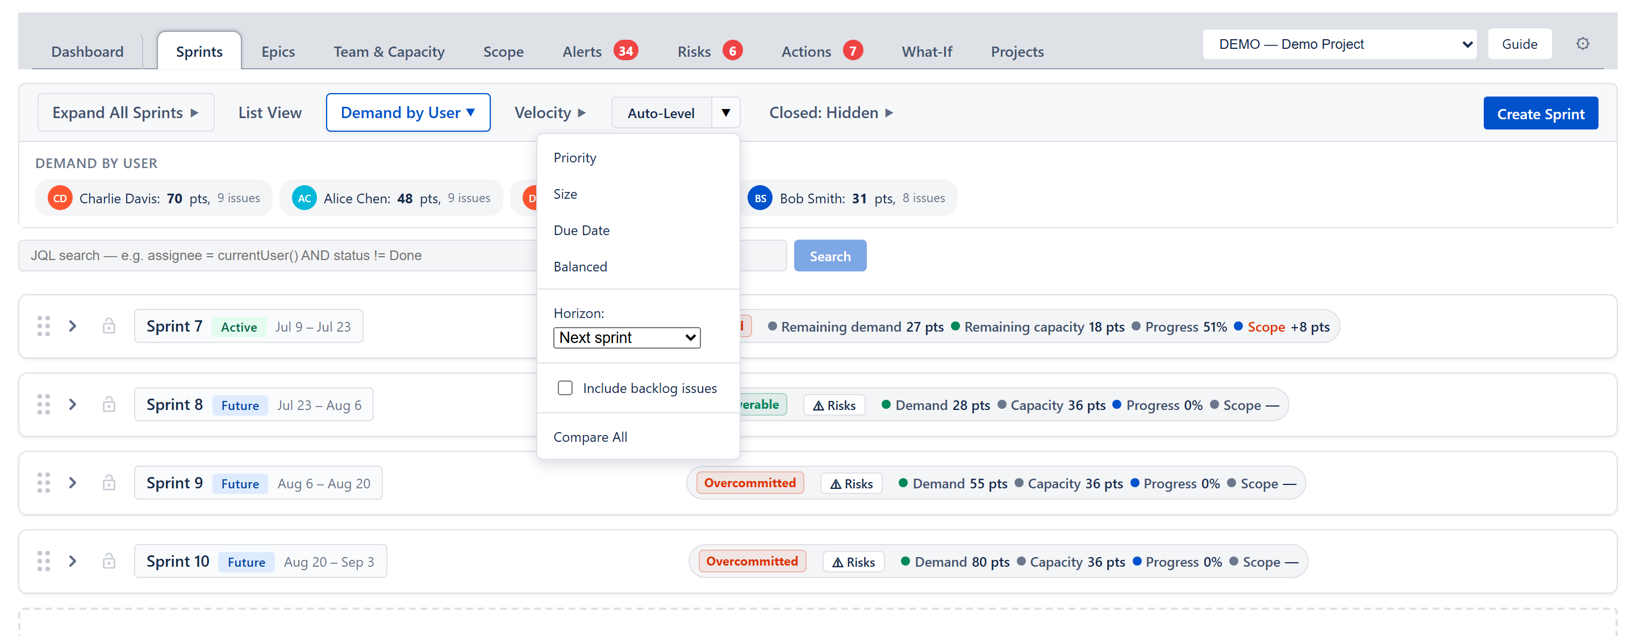Grab the Sprint 10 drag handle icon

44,561
